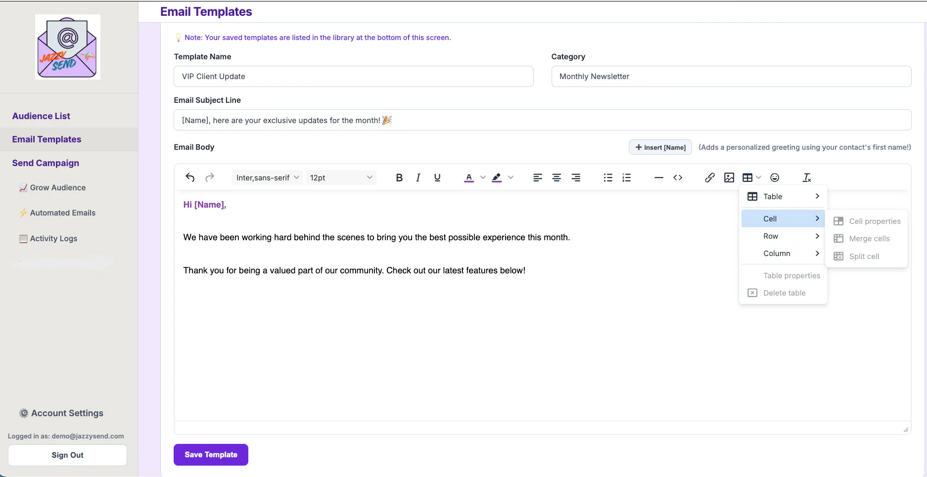
Task: Click the undo arrow icon
Action: 190,177
